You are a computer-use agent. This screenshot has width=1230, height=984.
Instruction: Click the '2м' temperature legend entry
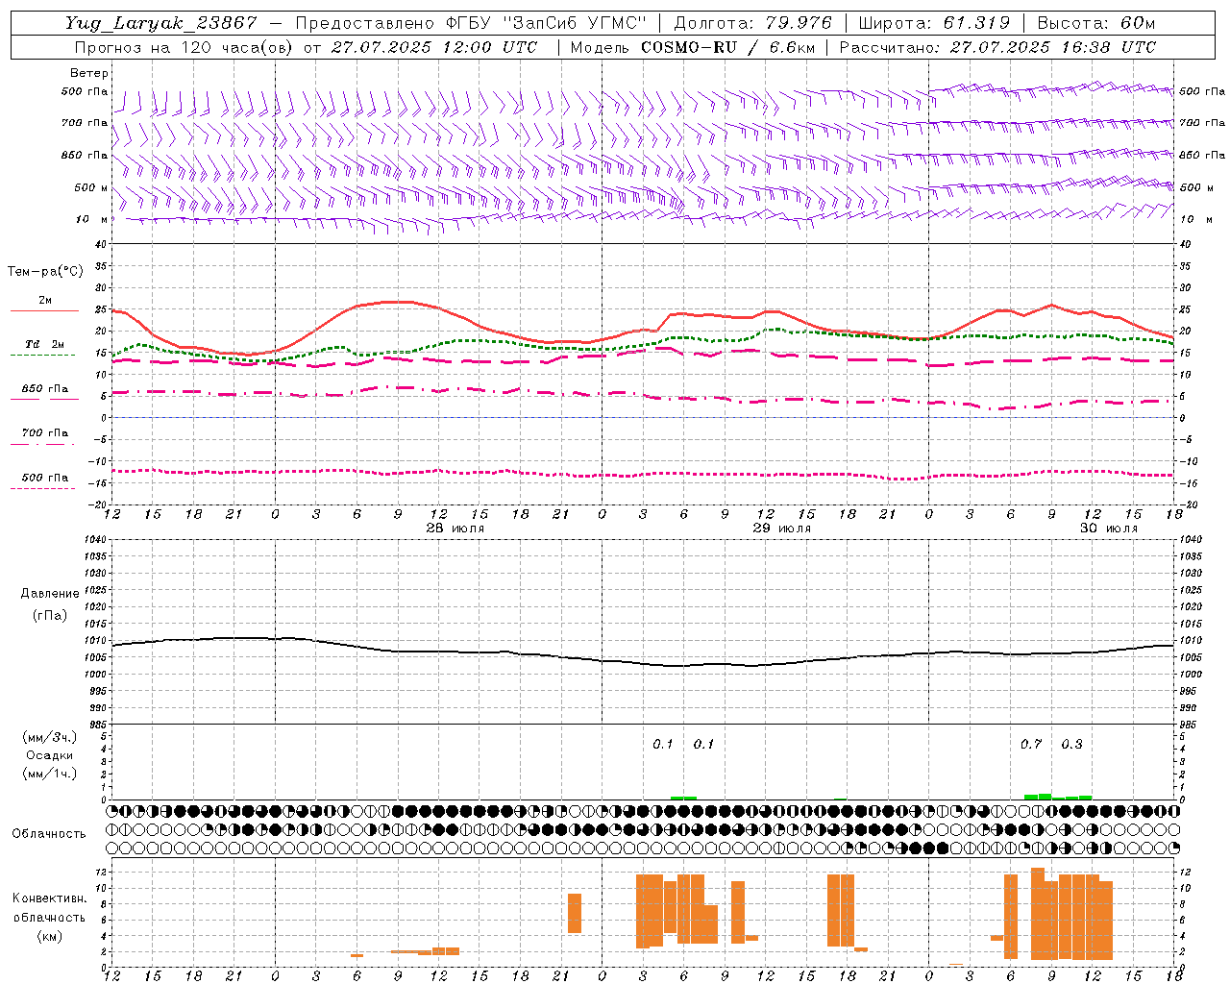tap(45, 301)
